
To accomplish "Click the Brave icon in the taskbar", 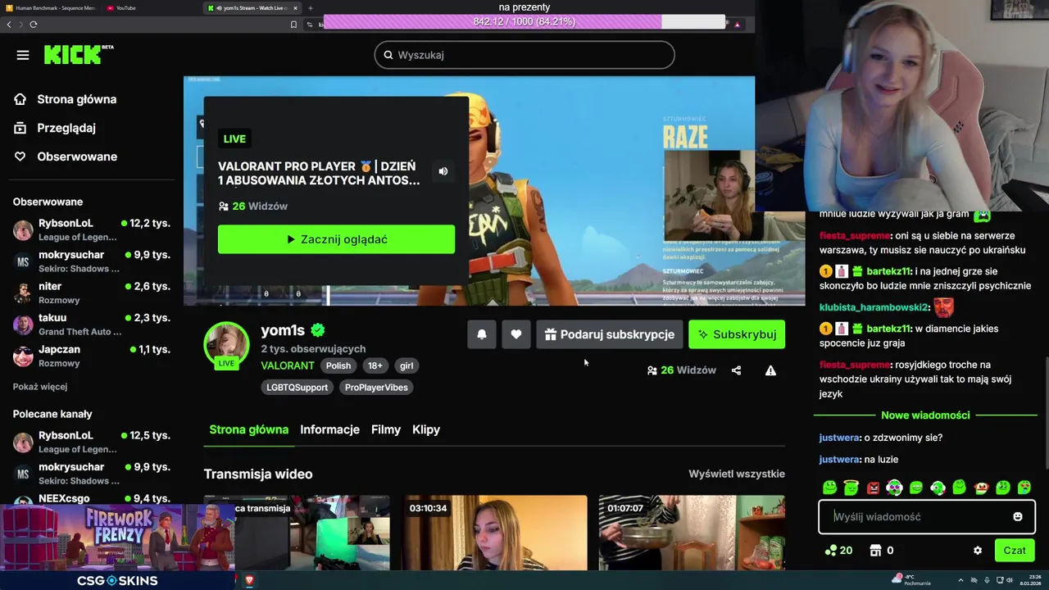I will (x=249, y=580).
